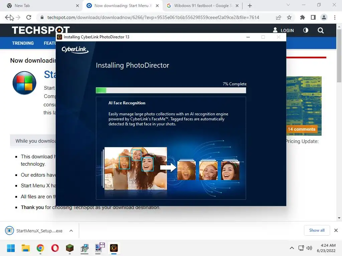
Task: Open the Minecraft block taskbar icon
Action: pyautogui.click(x=70, y=248)
